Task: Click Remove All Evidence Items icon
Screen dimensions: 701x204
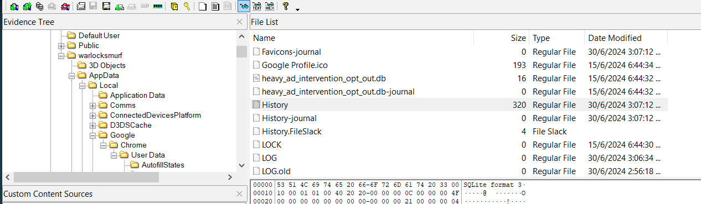Action: click(x=65, y=7)
